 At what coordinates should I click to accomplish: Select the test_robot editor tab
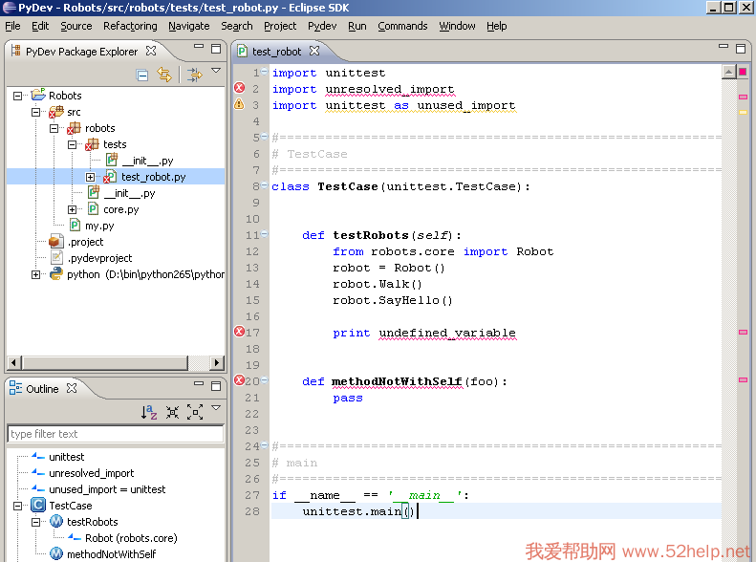tap(277, 52)
